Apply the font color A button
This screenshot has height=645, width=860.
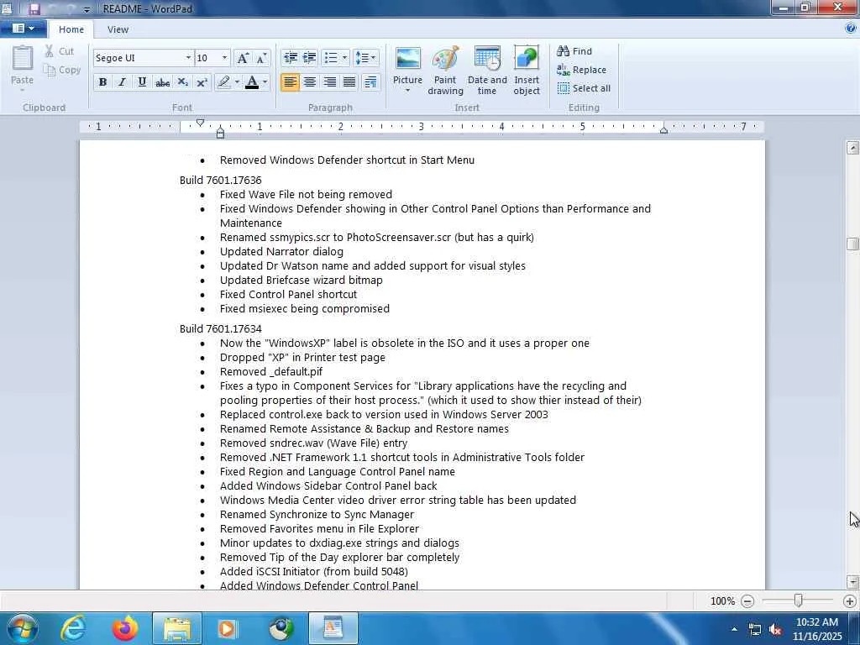(x=252, y=82)
